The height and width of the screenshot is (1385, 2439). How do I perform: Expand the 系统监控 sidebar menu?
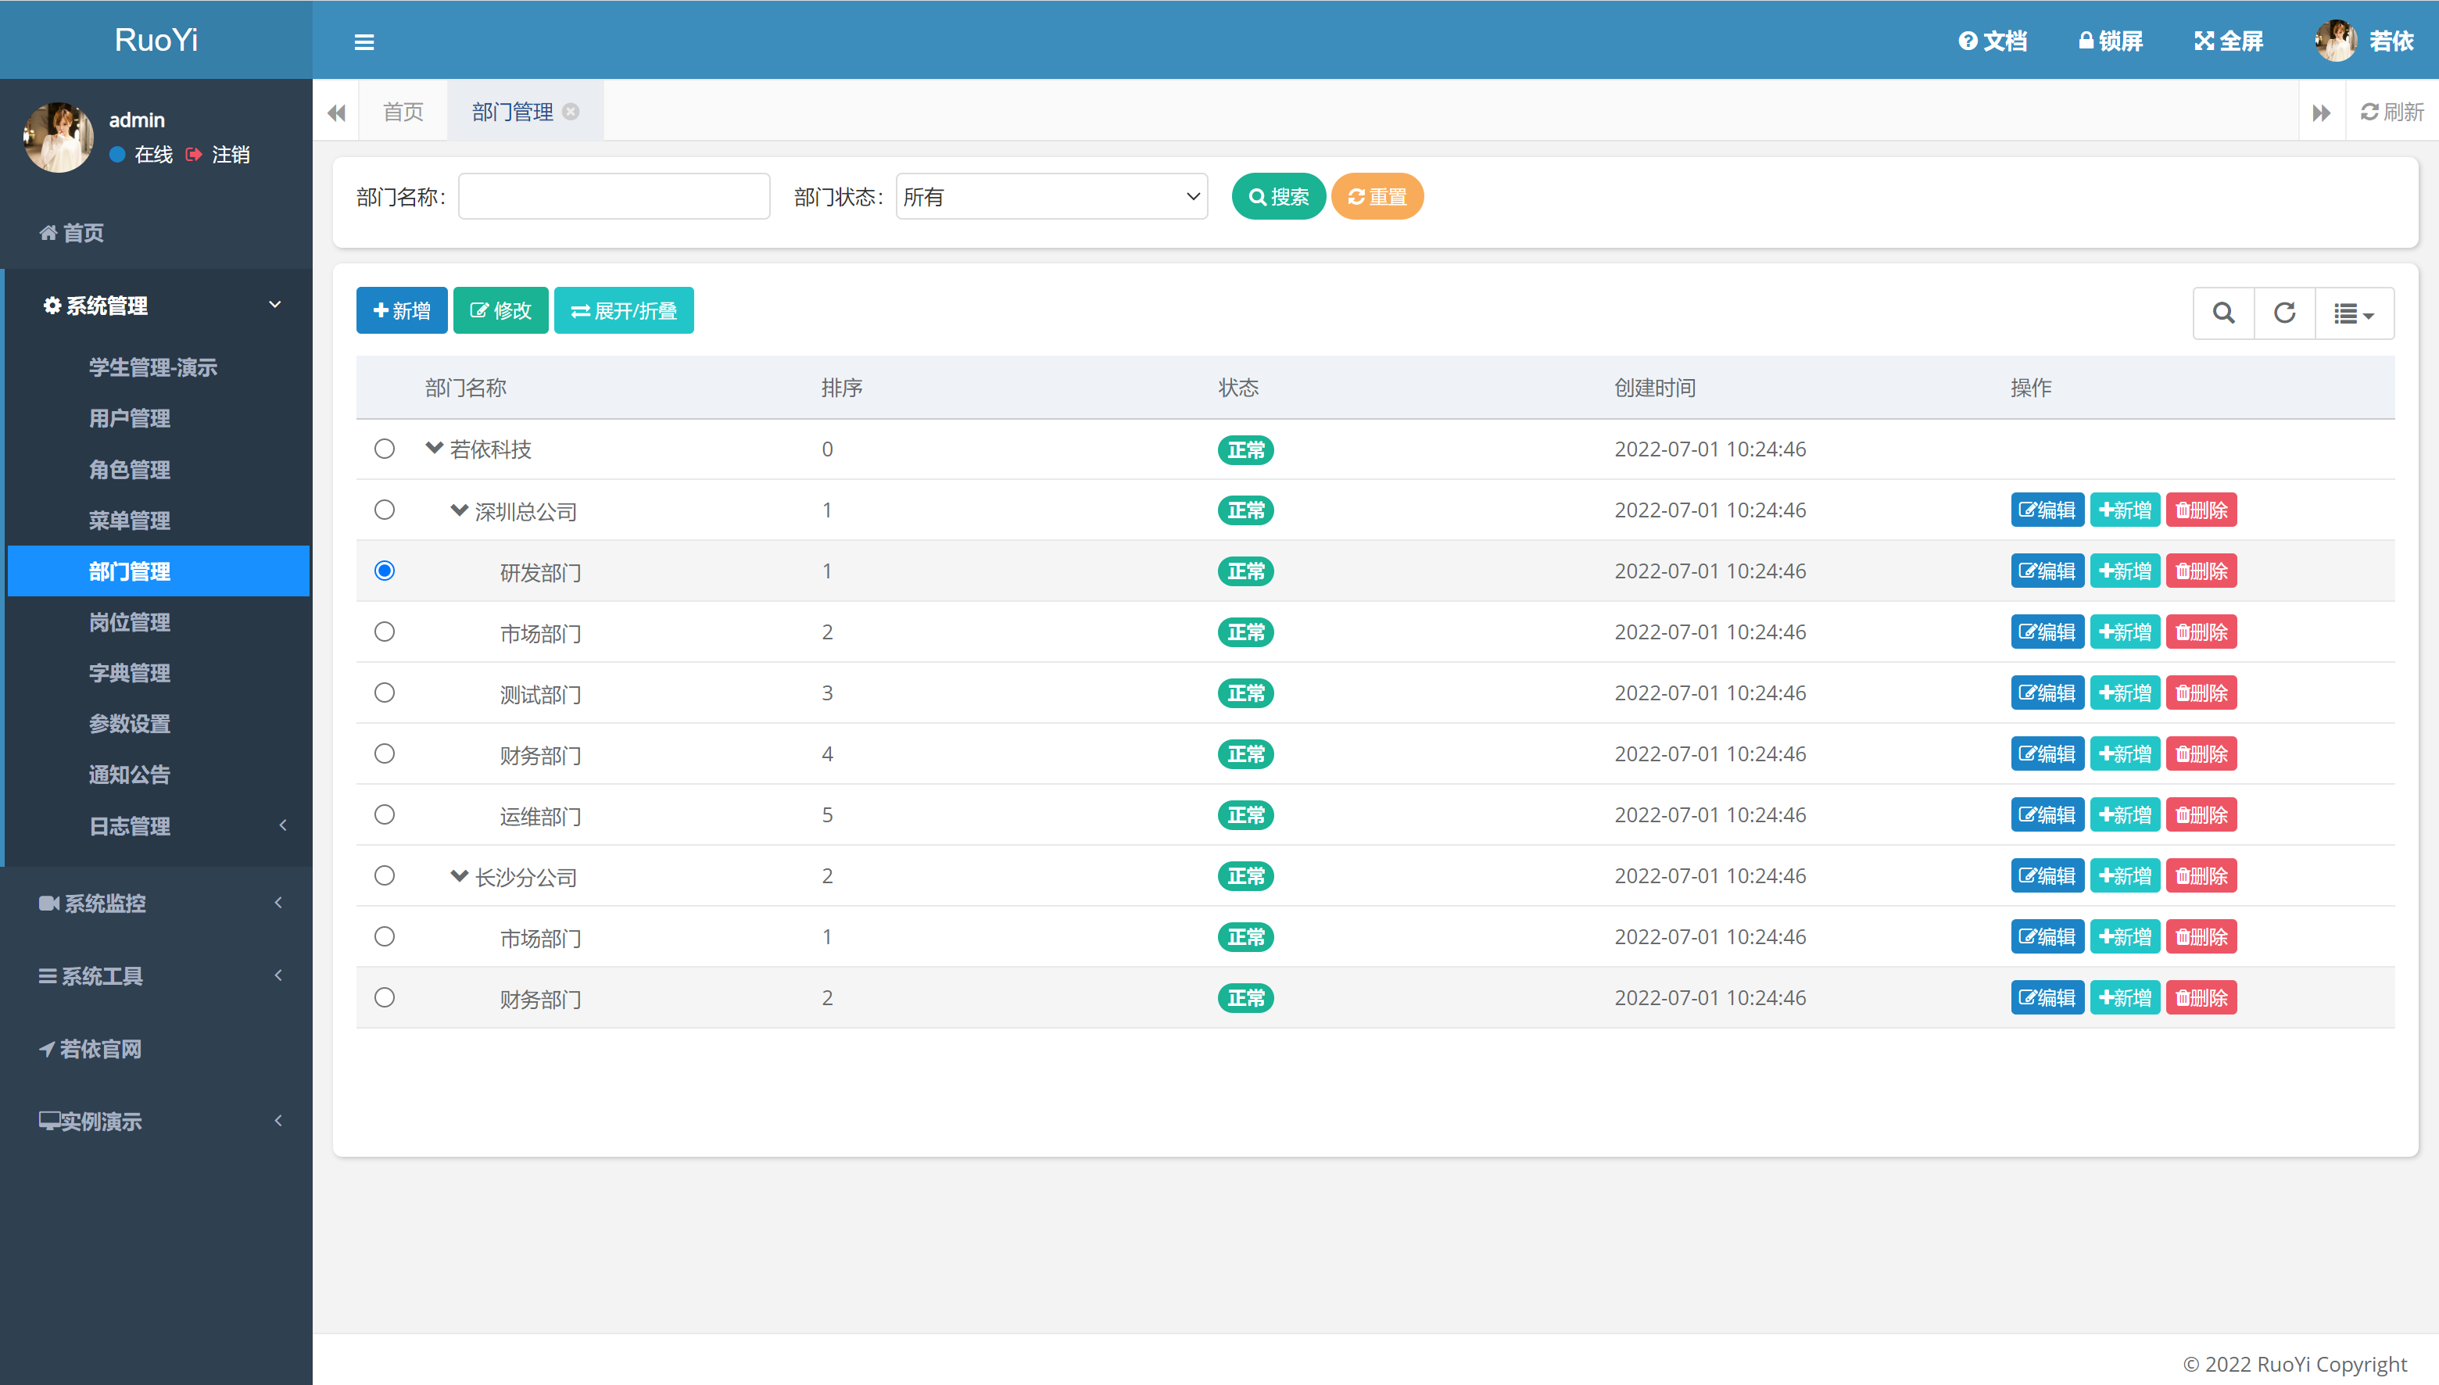(156, 903)
